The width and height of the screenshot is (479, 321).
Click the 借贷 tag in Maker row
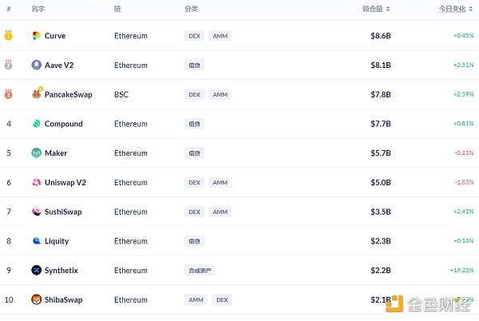click(194, 153)
